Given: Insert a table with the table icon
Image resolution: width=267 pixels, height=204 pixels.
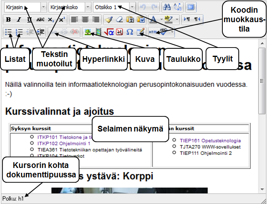Looking at the screenshot, I should tap(140, 32).
